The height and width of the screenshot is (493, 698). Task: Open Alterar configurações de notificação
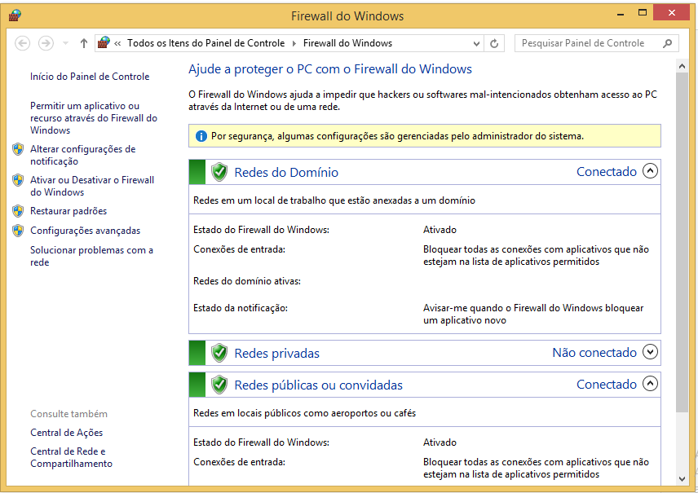click(83, 155)
